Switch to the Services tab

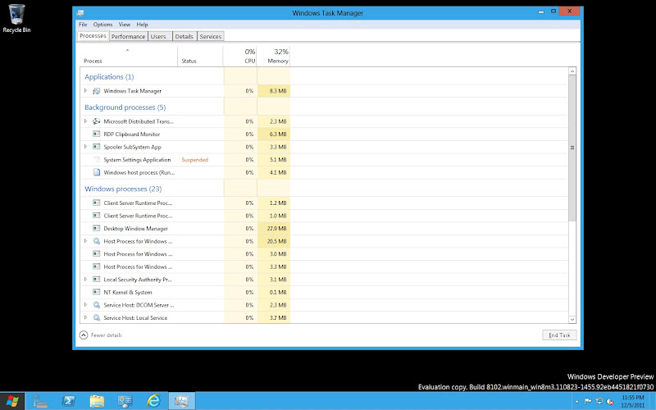[x=211, y=36]
